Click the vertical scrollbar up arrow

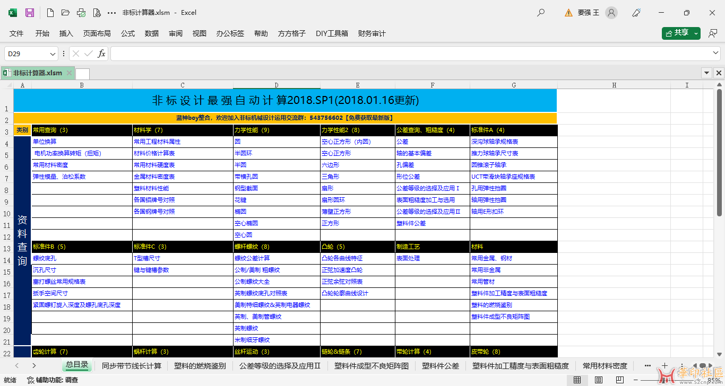[720, 85]
